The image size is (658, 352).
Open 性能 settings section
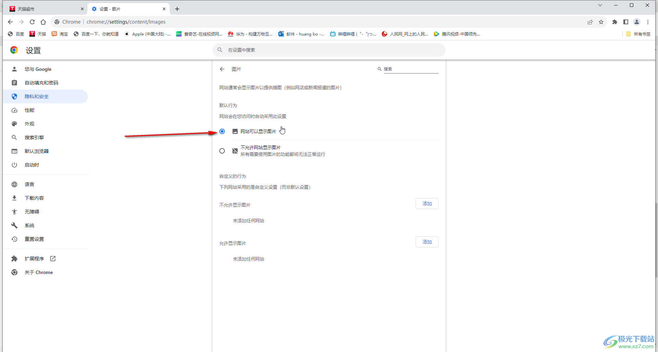pyautogui.click(x=45, y=110)
